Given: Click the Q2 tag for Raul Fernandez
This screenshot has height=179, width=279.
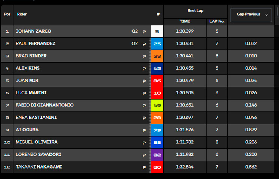Looking at the screenshot, I should (135, 43).
